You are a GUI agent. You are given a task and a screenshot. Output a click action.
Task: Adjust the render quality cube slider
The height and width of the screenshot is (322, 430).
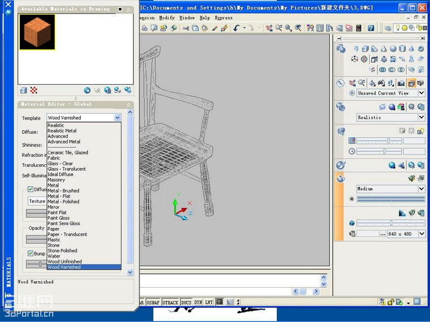391,223
